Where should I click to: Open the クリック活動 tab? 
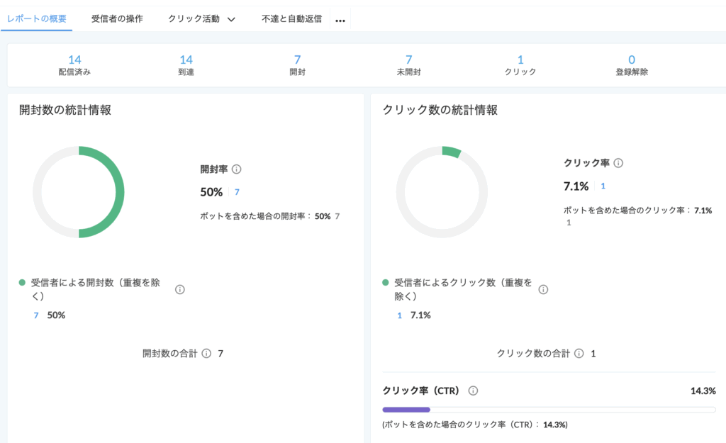[194, 18]
